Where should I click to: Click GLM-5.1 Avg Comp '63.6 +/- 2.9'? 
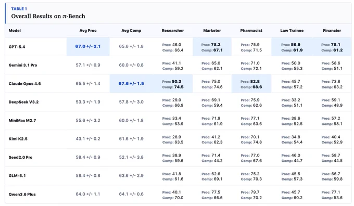point(131,175)
